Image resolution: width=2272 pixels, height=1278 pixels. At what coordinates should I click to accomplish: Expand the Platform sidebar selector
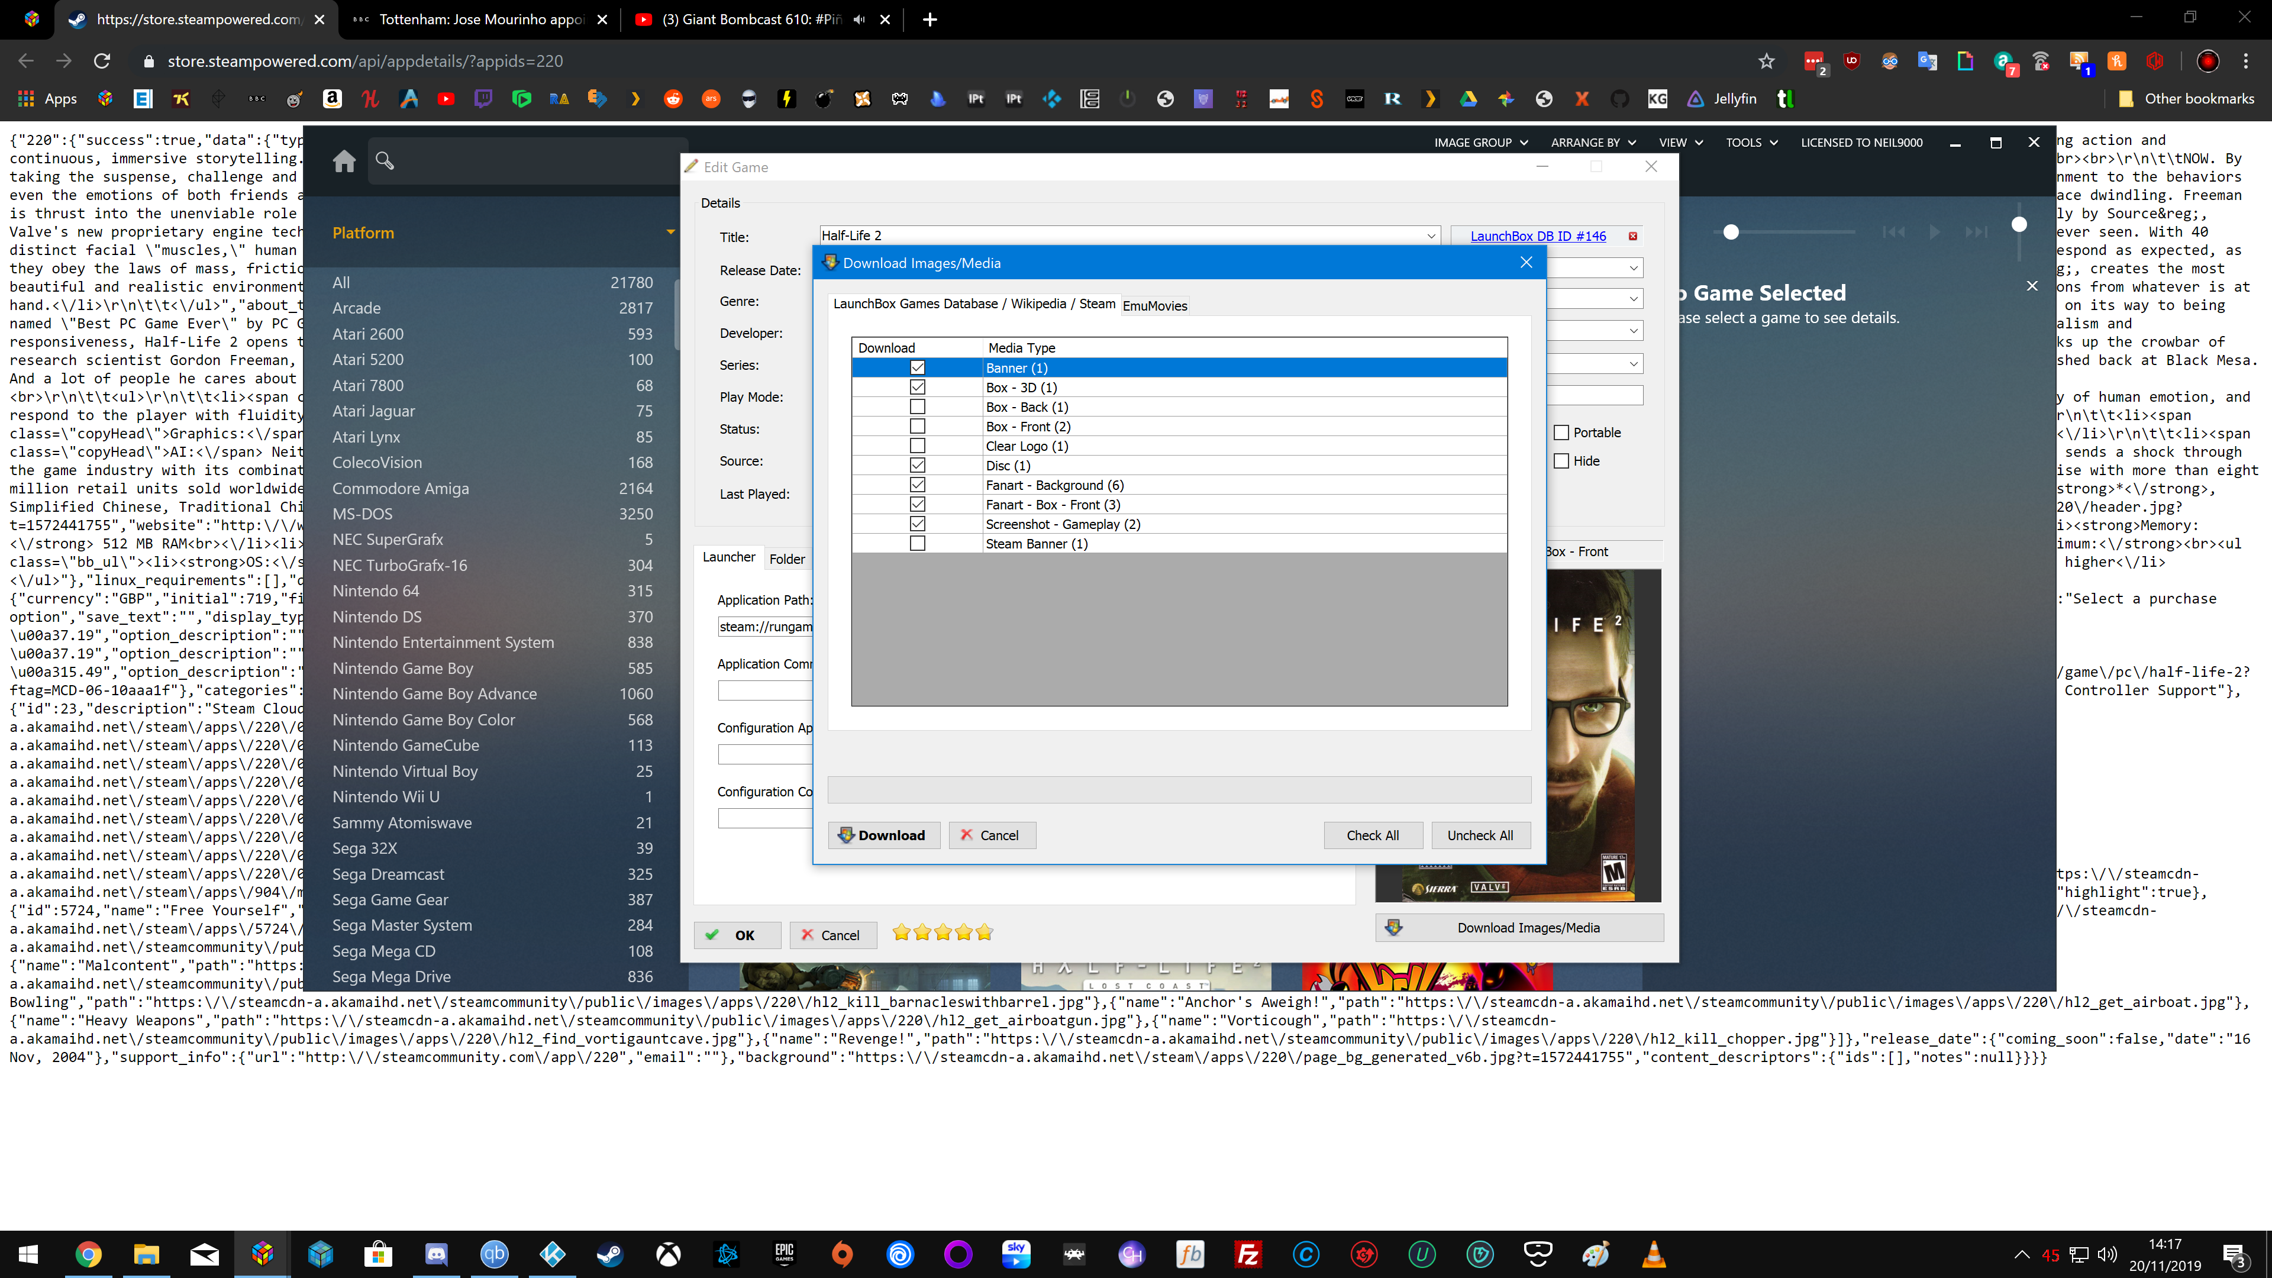[x=670, y=233]
